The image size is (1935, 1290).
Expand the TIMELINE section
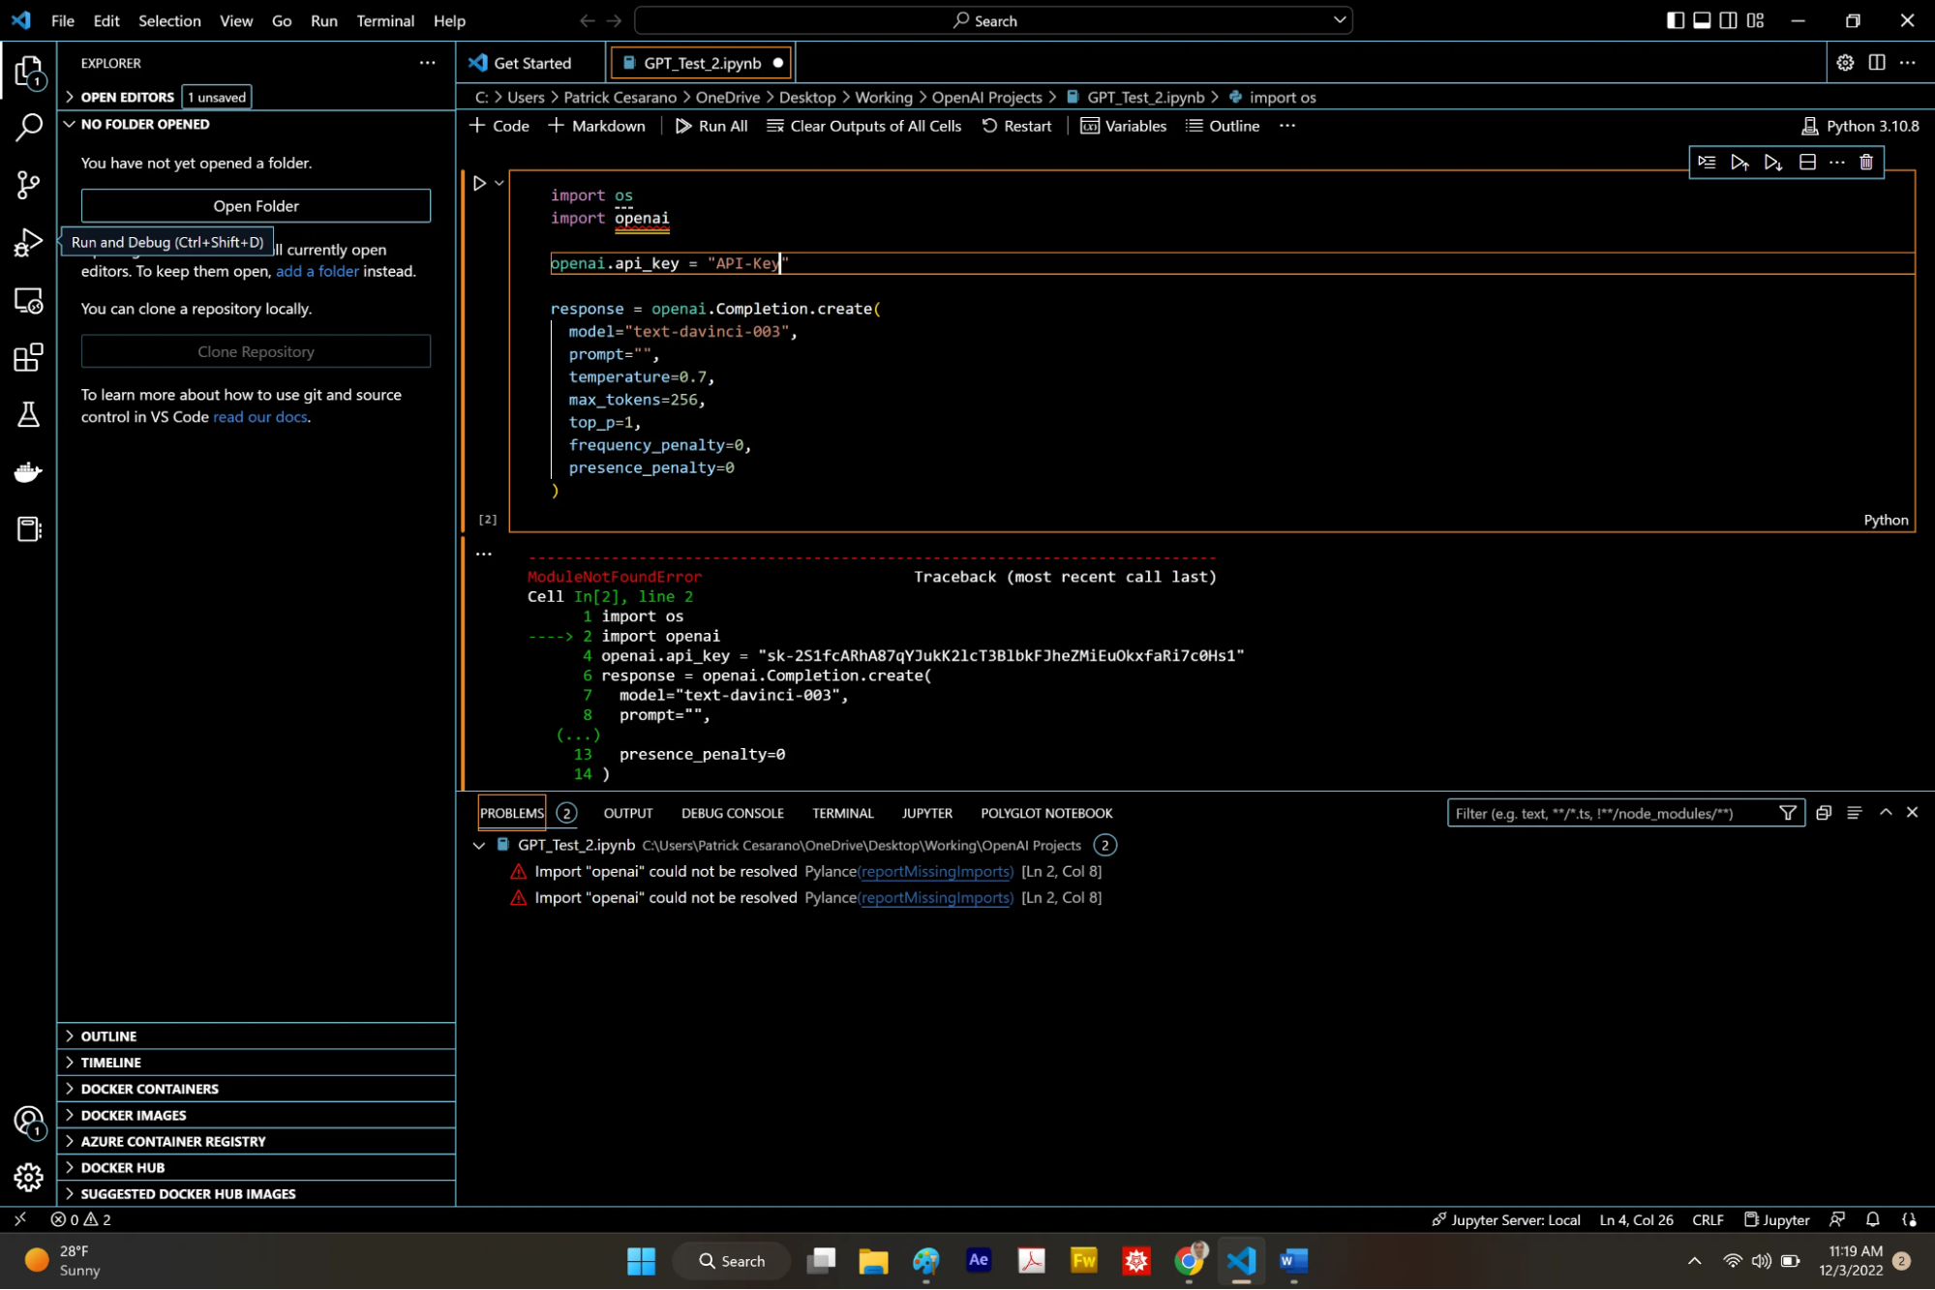[x=110, y=1062]
